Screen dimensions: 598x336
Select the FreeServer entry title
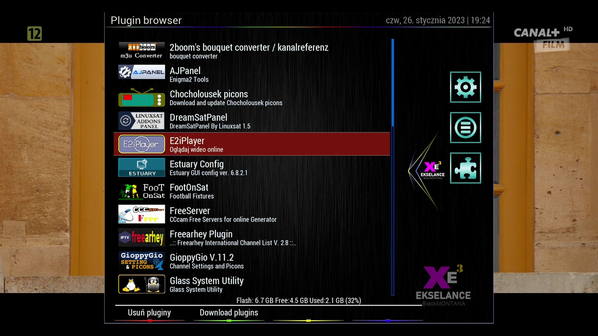pos(190,210)
